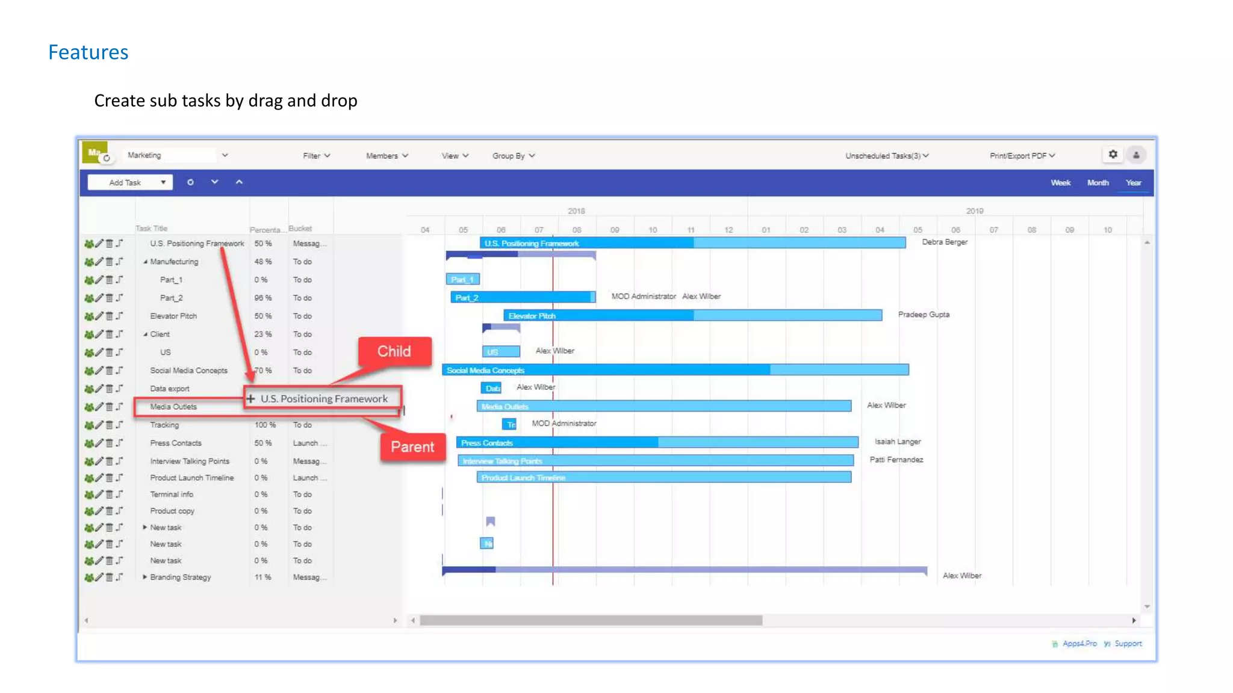Image resolution: width=1233 pixels, height=693 pixels.
Task: Switch timeline to Year view
Action: (1134, 183)
